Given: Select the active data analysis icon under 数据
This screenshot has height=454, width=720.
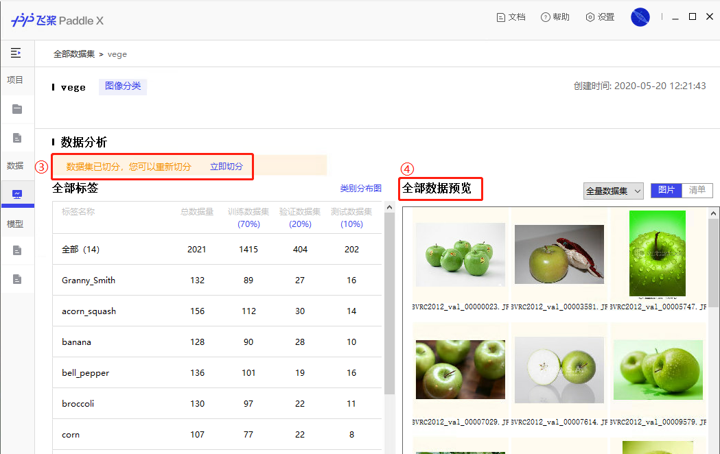Looking at the screenshot, I should 17,194.
